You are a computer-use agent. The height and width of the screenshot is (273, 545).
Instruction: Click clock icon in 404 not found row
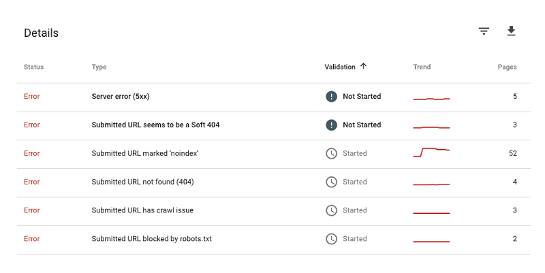tap(331, 182)
